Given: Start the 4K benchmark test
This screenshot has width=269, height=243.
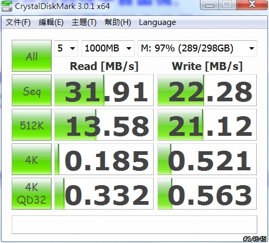Looking at the screenshot, I should 31,159.
